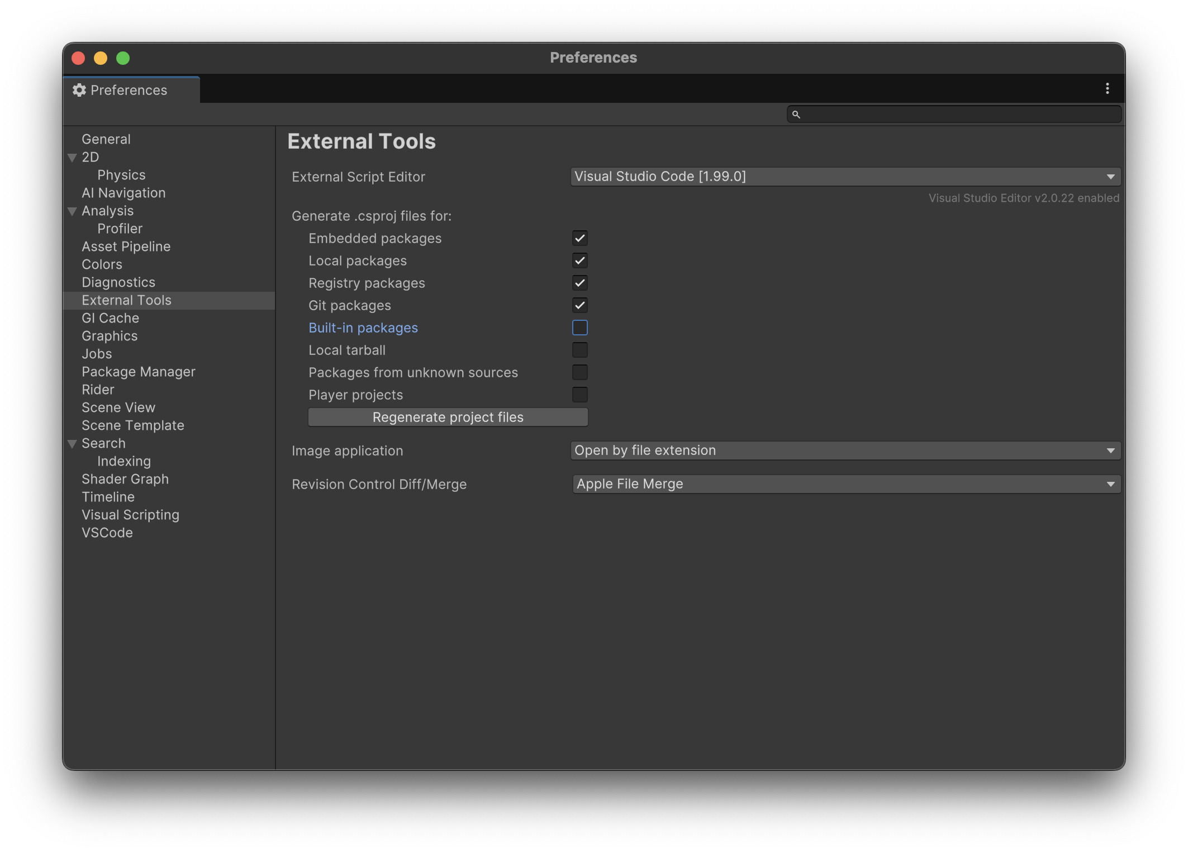The image size is (1188, 853).
Task: Click the gear icon on Preferences tab
Action: (79, 90)
